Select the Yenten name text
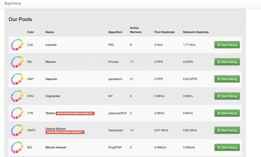Viewport: 261px width, 157px height. coord(50,113)
